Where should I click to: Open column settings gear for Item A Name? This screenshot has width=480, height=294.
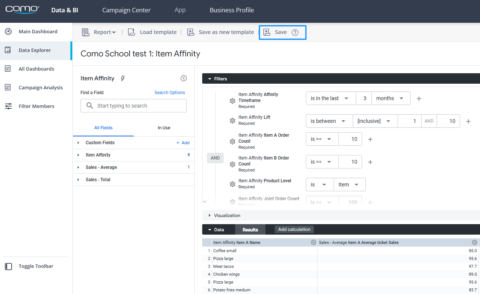[x=313, y=242]
